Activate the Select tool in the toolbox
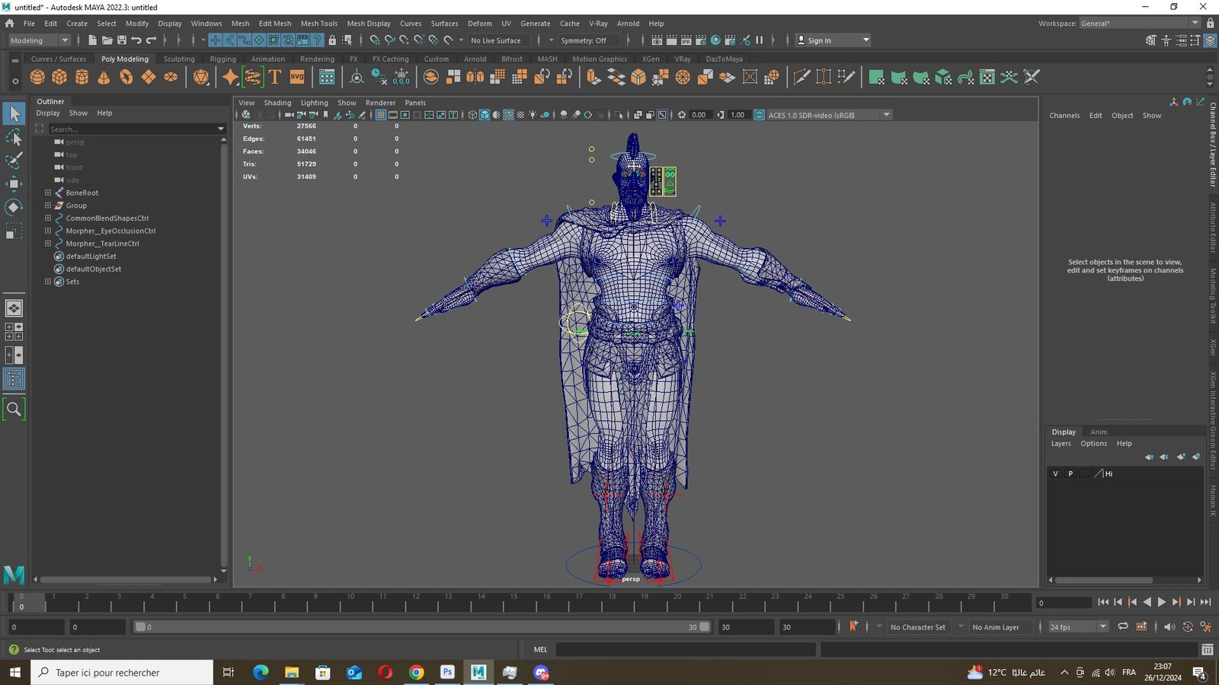 point(14,114)
